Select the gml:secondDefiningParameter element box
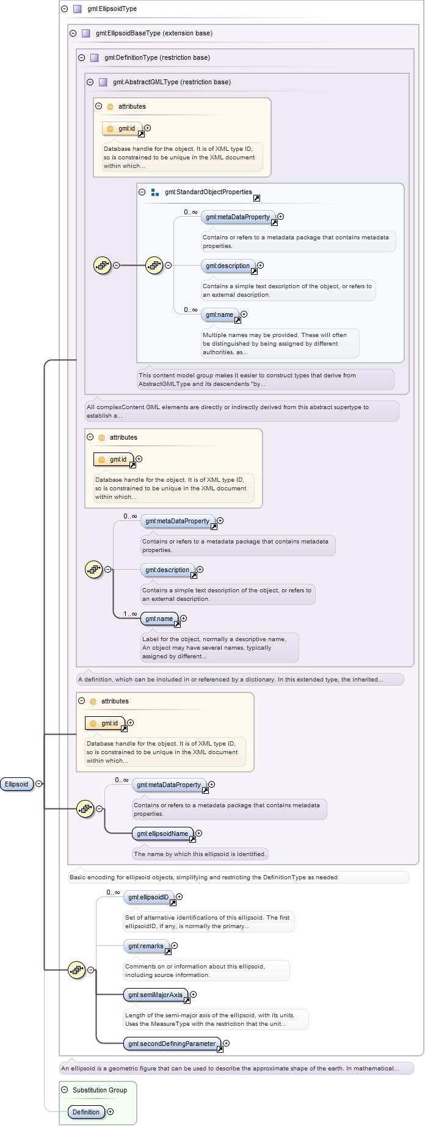The width and height of the screenshot is (425, 1126). click(172, 1044)
